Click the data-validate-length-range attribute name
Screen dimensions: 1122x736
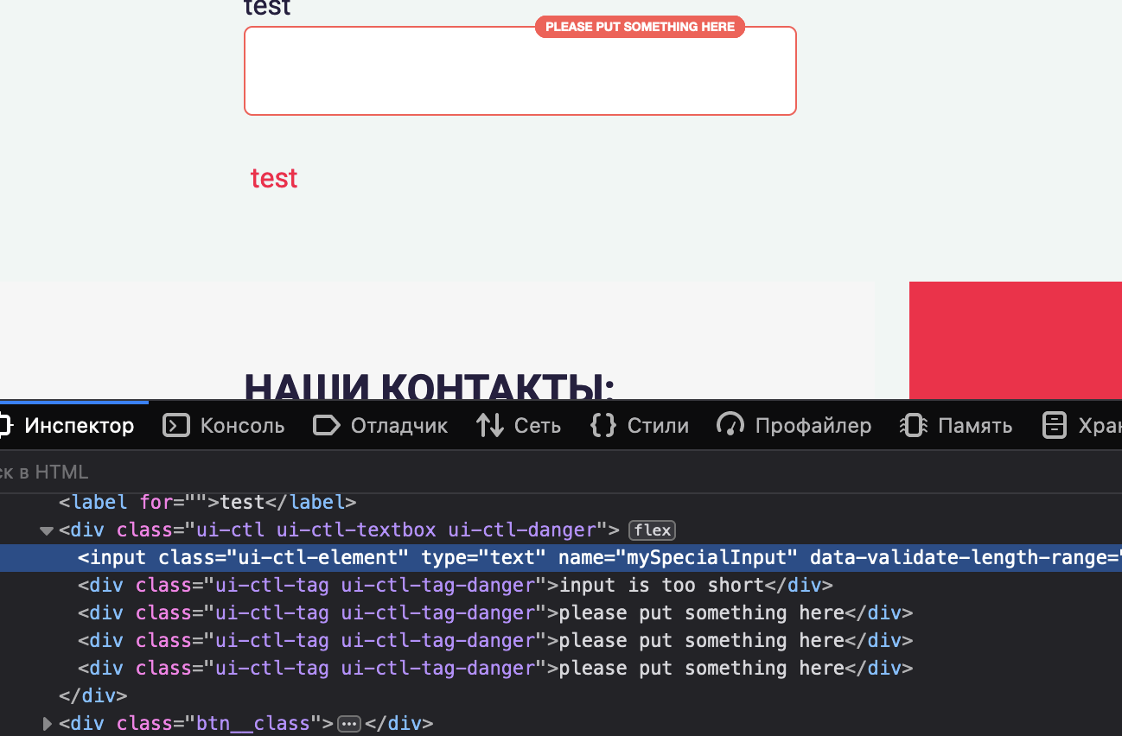959,558
